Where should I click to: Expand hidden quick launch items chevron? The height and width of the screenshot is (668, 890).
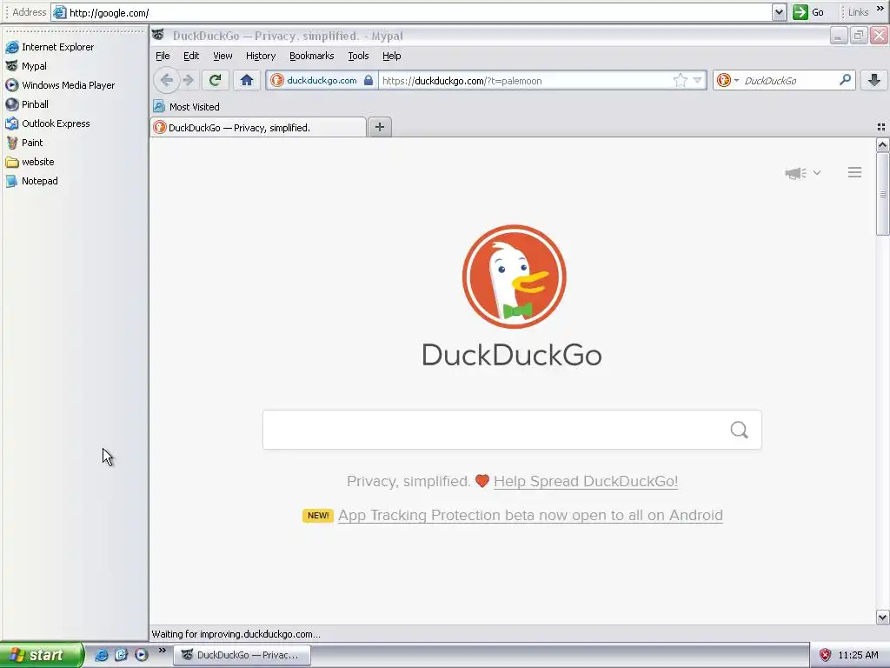[x=163, y=650]
